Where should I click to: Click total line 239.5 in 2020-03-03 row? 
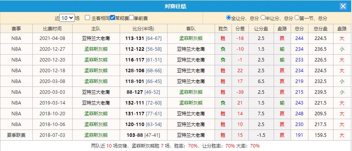[320, 92]
